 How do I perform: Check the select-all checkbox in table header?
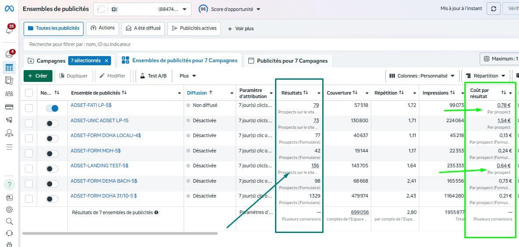pyautogui.click(x=29, y=93)
